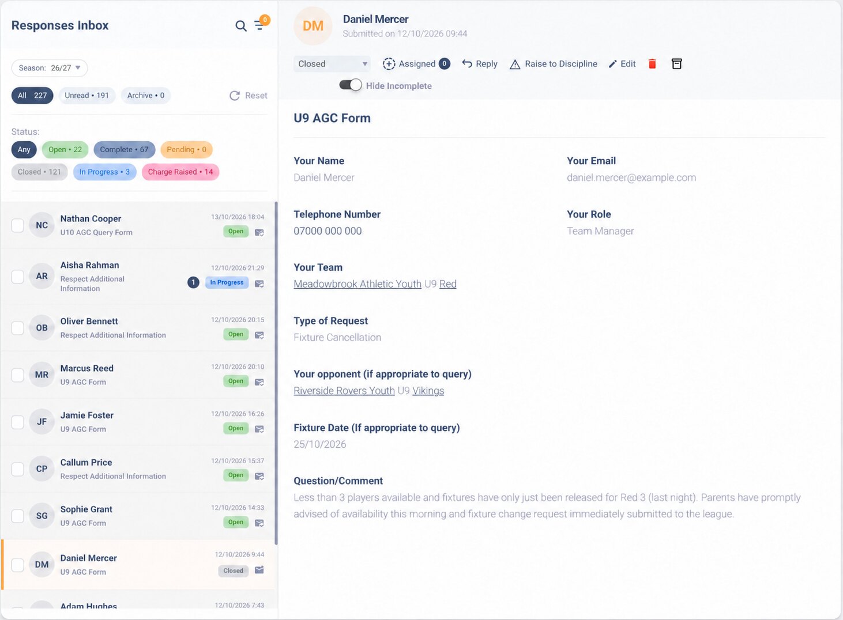The height and width of the screenshot is (620, 843).
Task: Click the mail icon on Oliver Bennett row
Action: [x=259, y=335]
